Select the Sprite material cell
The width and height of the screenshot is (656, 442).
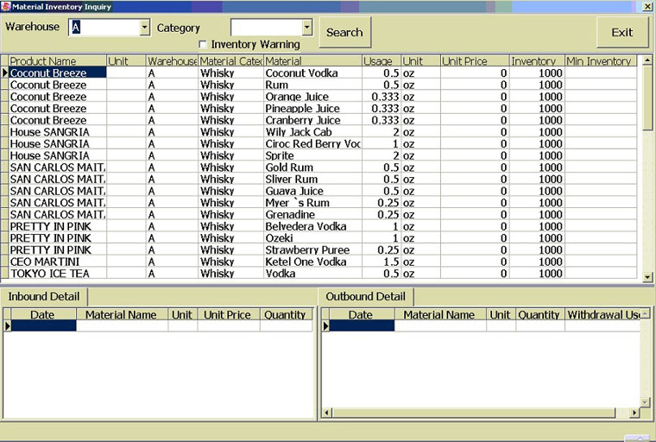(x=313, y=155)
